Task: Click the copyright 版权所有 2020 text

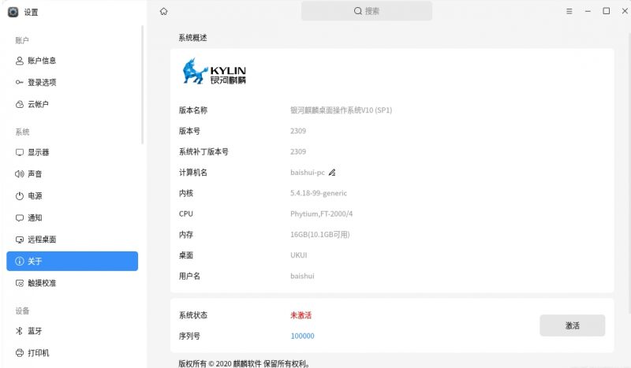Action: 244,363
